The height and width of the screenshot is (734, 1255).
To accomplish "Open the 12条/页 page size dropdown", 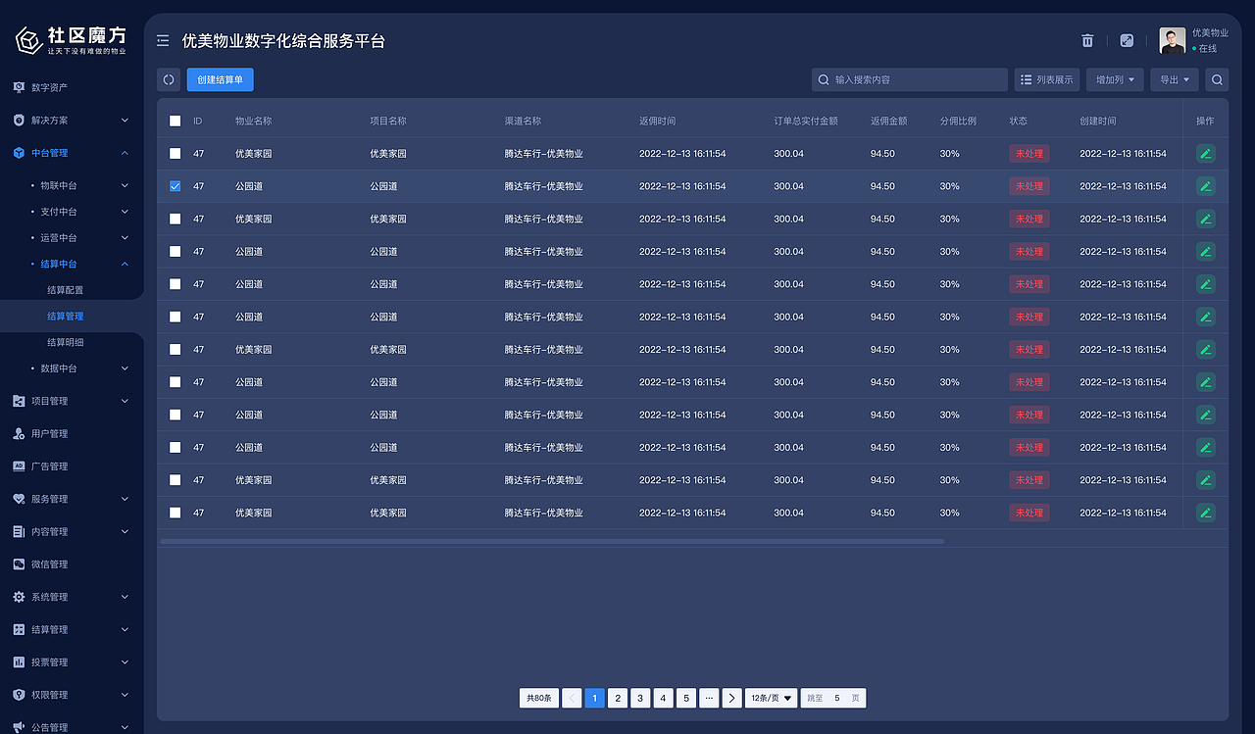I will [x=771, y=698].
